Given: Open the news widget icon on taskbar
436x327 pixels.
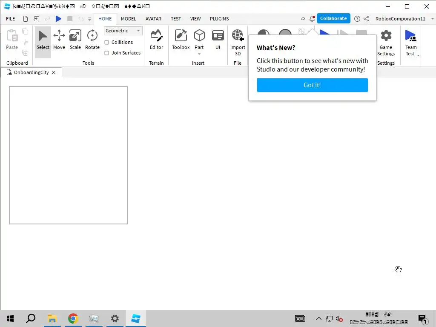Looking at the screenshot, I should [300, 318].
